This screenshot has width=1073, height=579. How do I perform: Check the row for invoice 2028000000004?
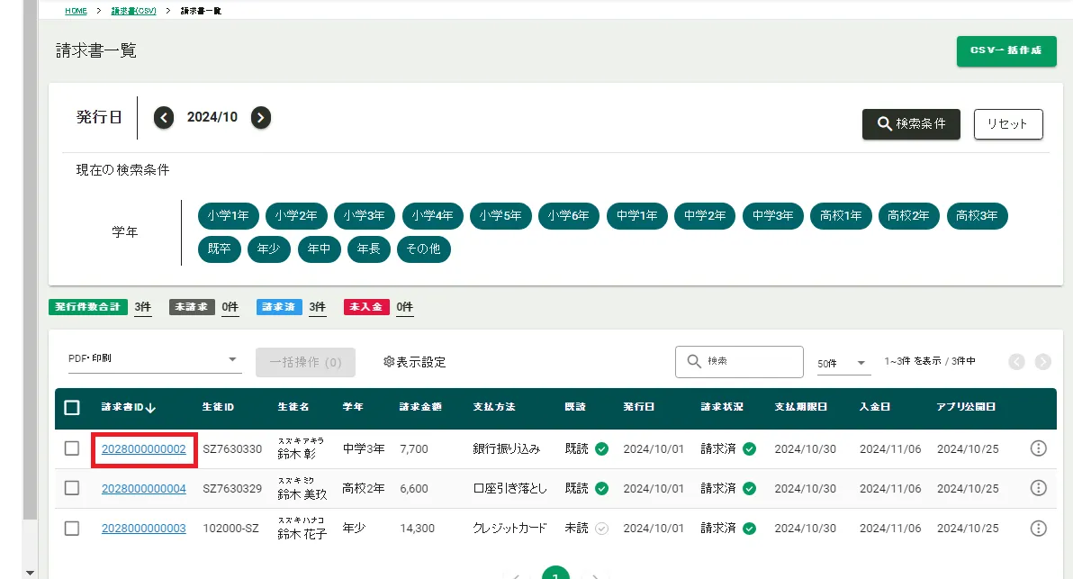pos(72,488)
